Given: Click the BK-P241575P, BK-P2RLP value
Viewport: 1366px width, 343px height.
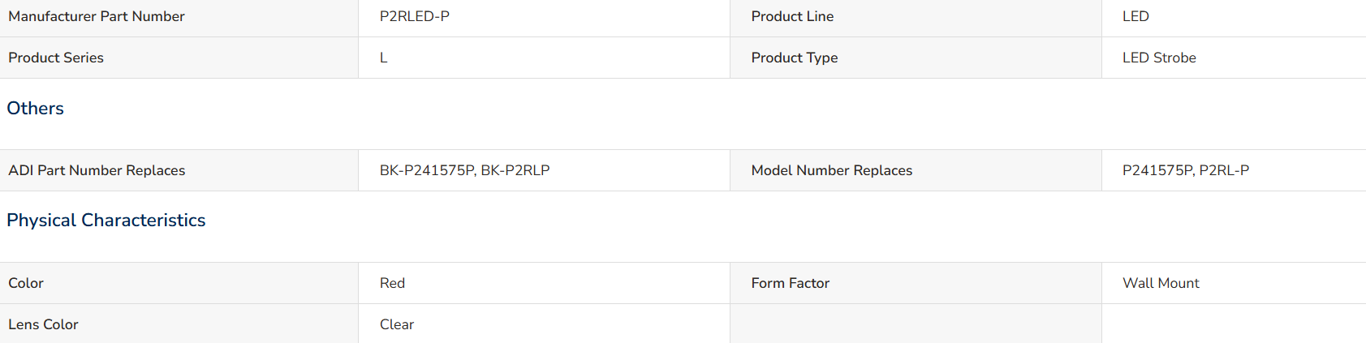Looking at the screenshot, I should point(465,170).
